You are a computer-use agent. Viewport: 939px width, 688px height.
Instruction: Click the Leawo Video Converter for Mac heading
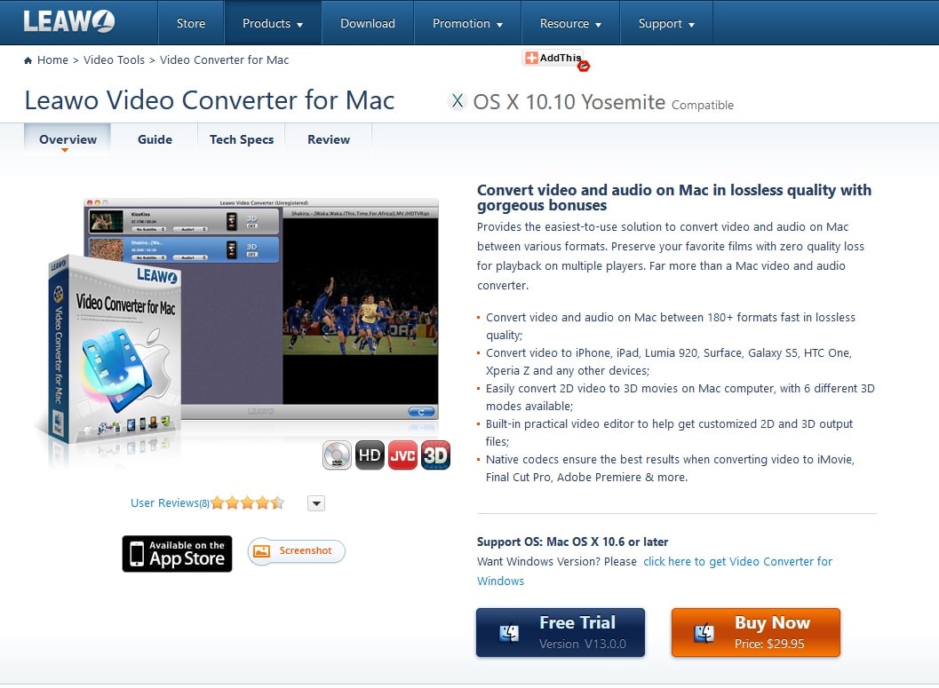point(210,100)
